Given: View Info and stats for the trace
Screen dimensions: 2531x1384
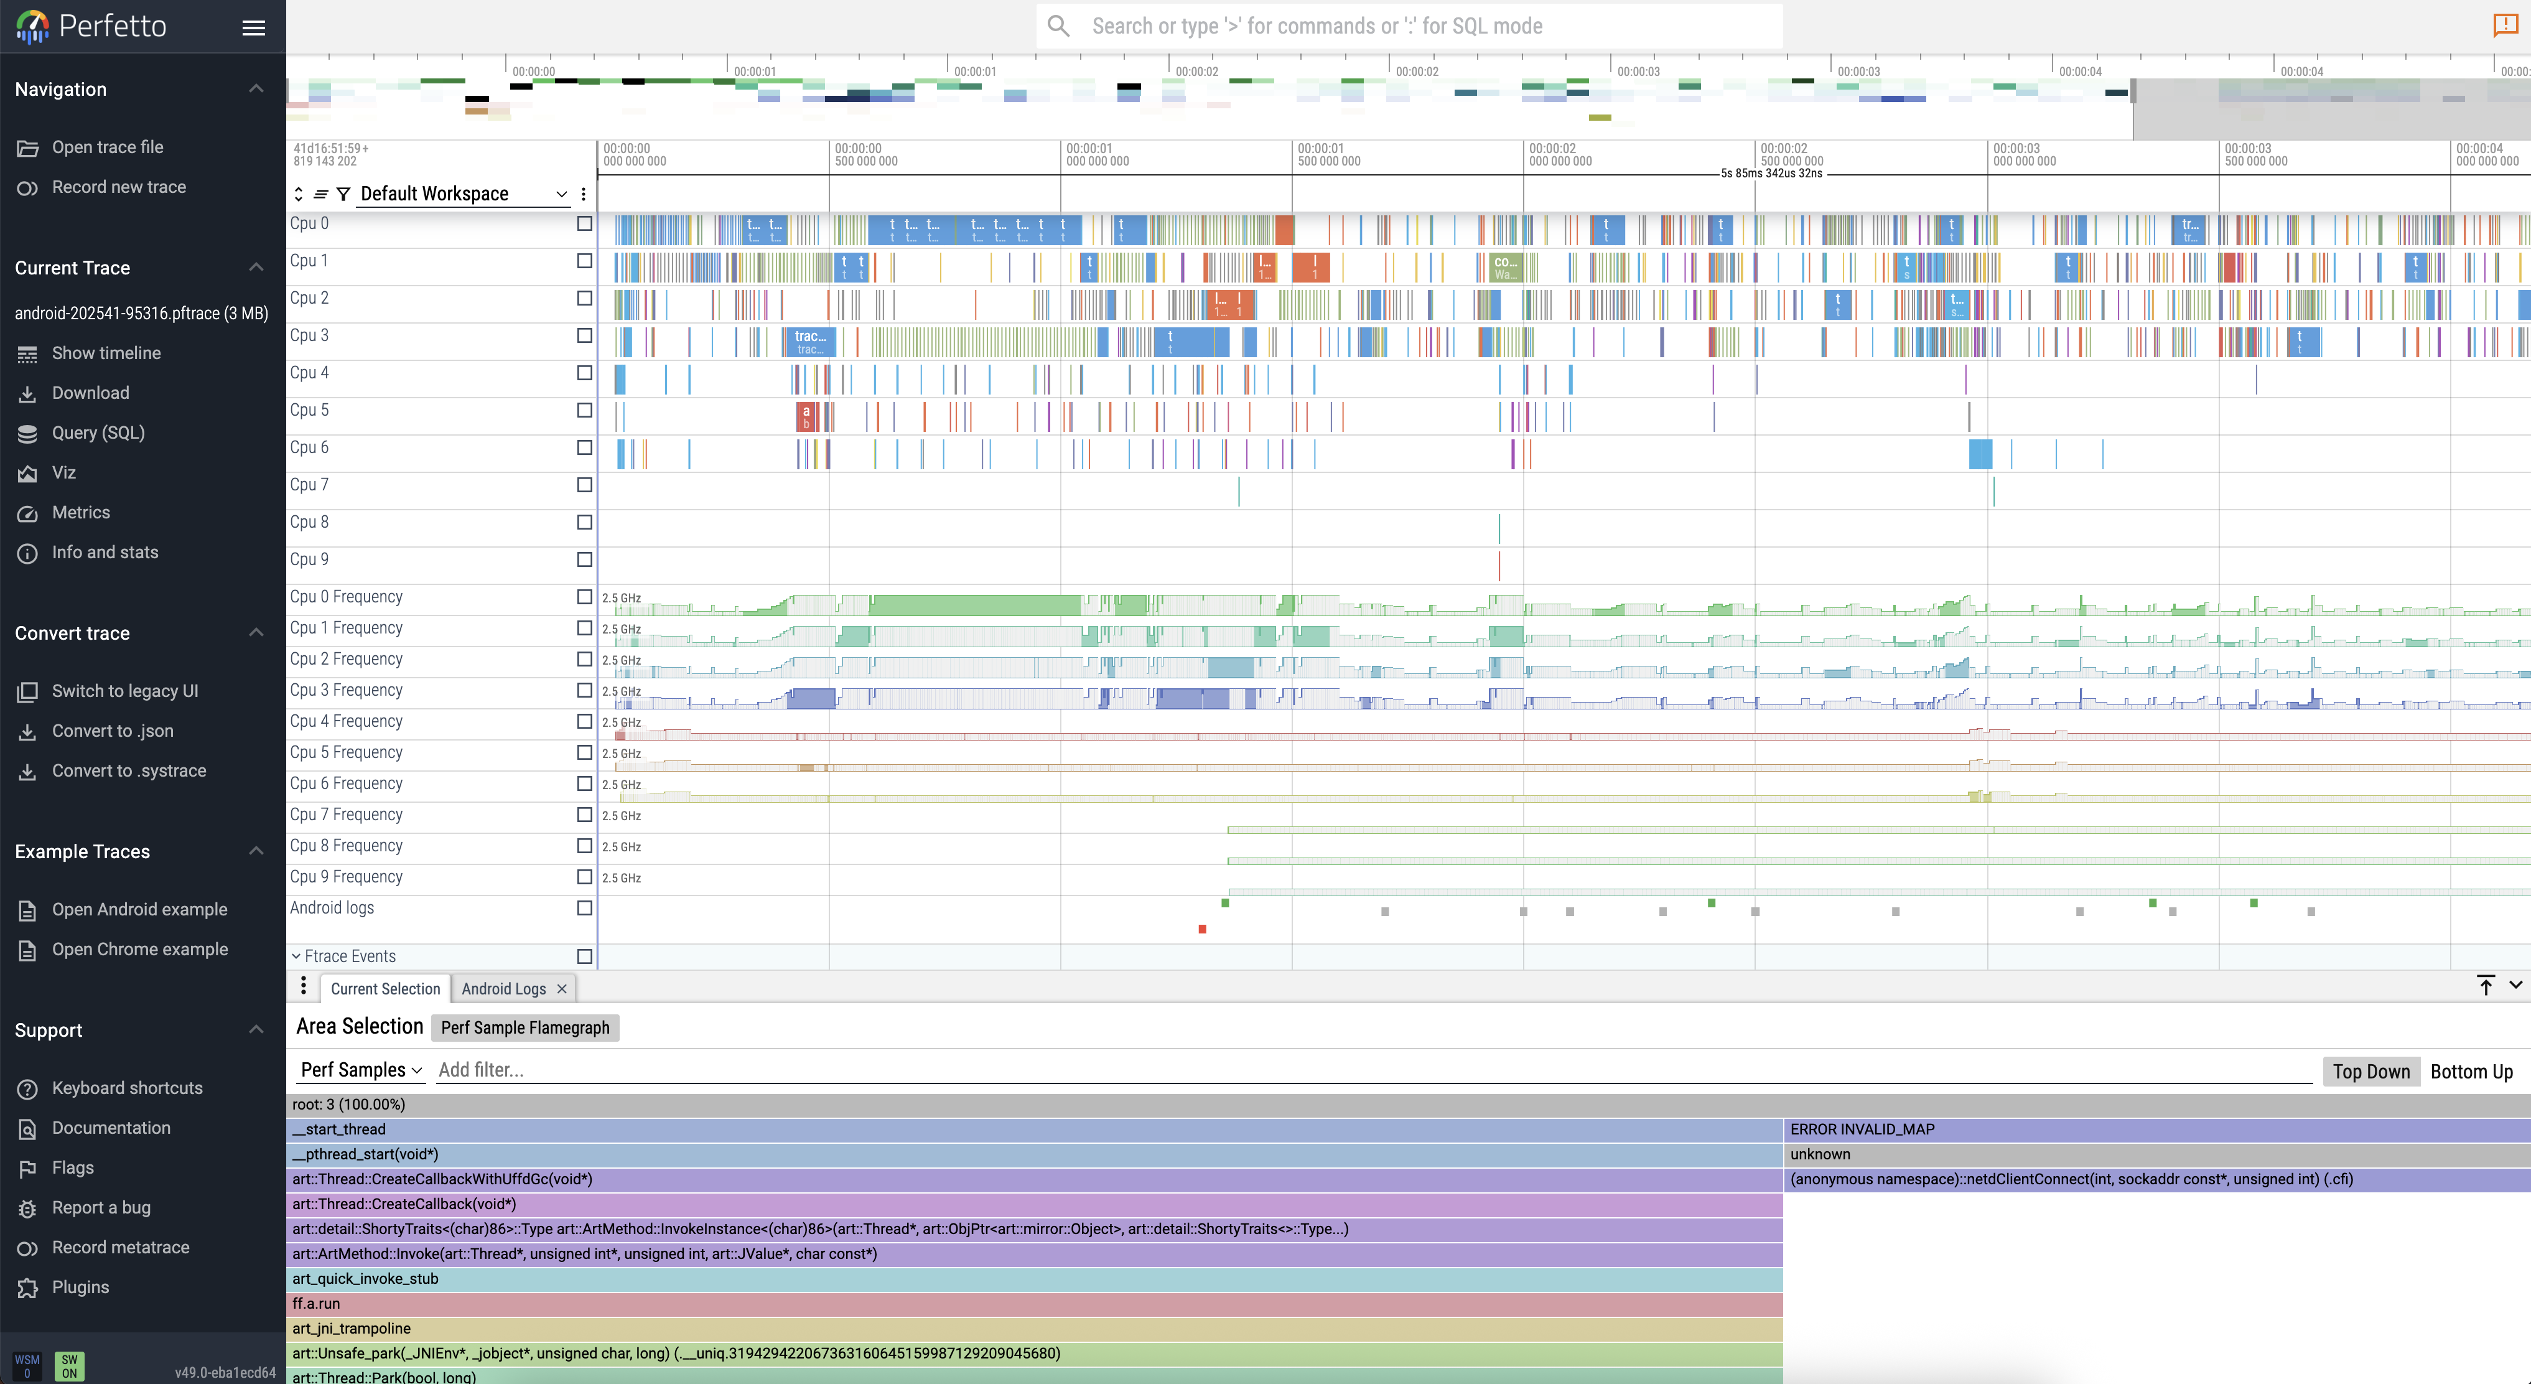Looking at the screenshot, I should (104, 553).
